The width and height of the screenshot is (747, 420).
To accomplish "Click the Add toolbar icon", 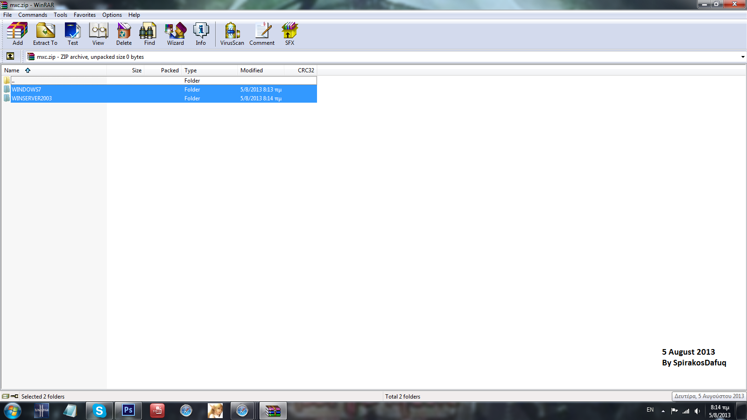I will [17, 34].
